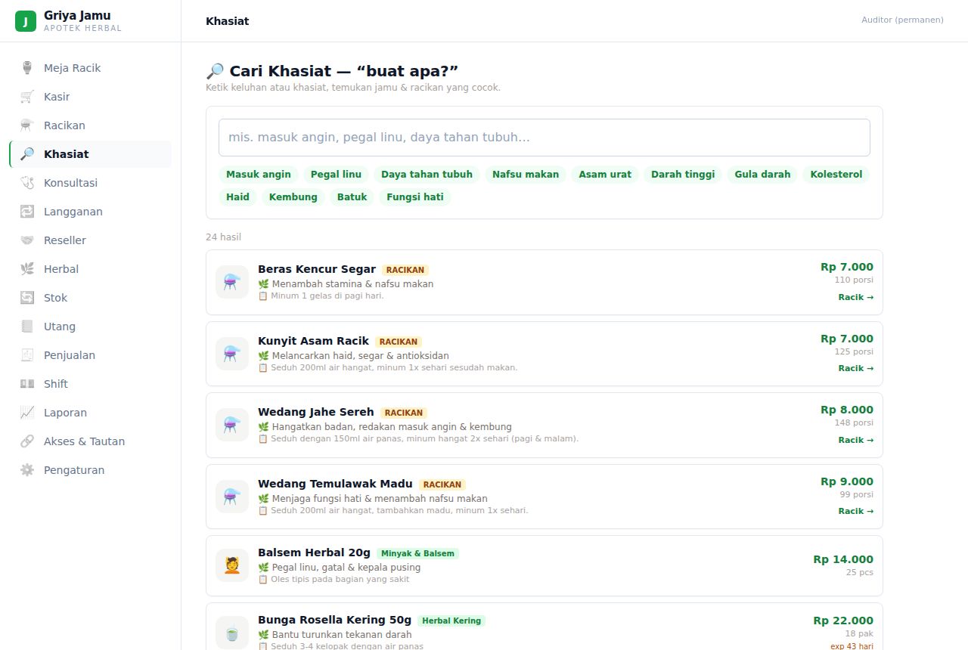Focus the khasiat search input field
Viewport: 968px width, 650px height.
coord(544,138)
